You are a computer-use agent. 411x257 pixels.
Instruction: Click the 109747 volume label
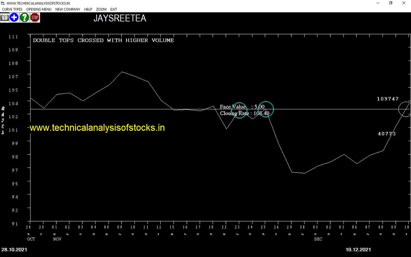(388, 99)
